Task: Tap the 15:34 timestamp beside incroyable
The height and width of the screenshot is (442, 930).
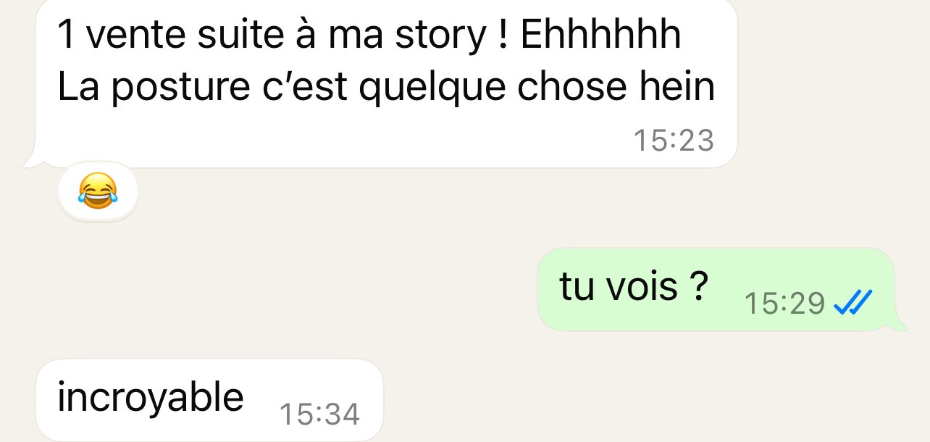Action: [x=319, y=414]
